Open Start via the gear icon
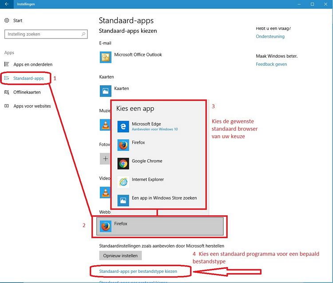This screenshot has width=333, height=283. point(7,20)
